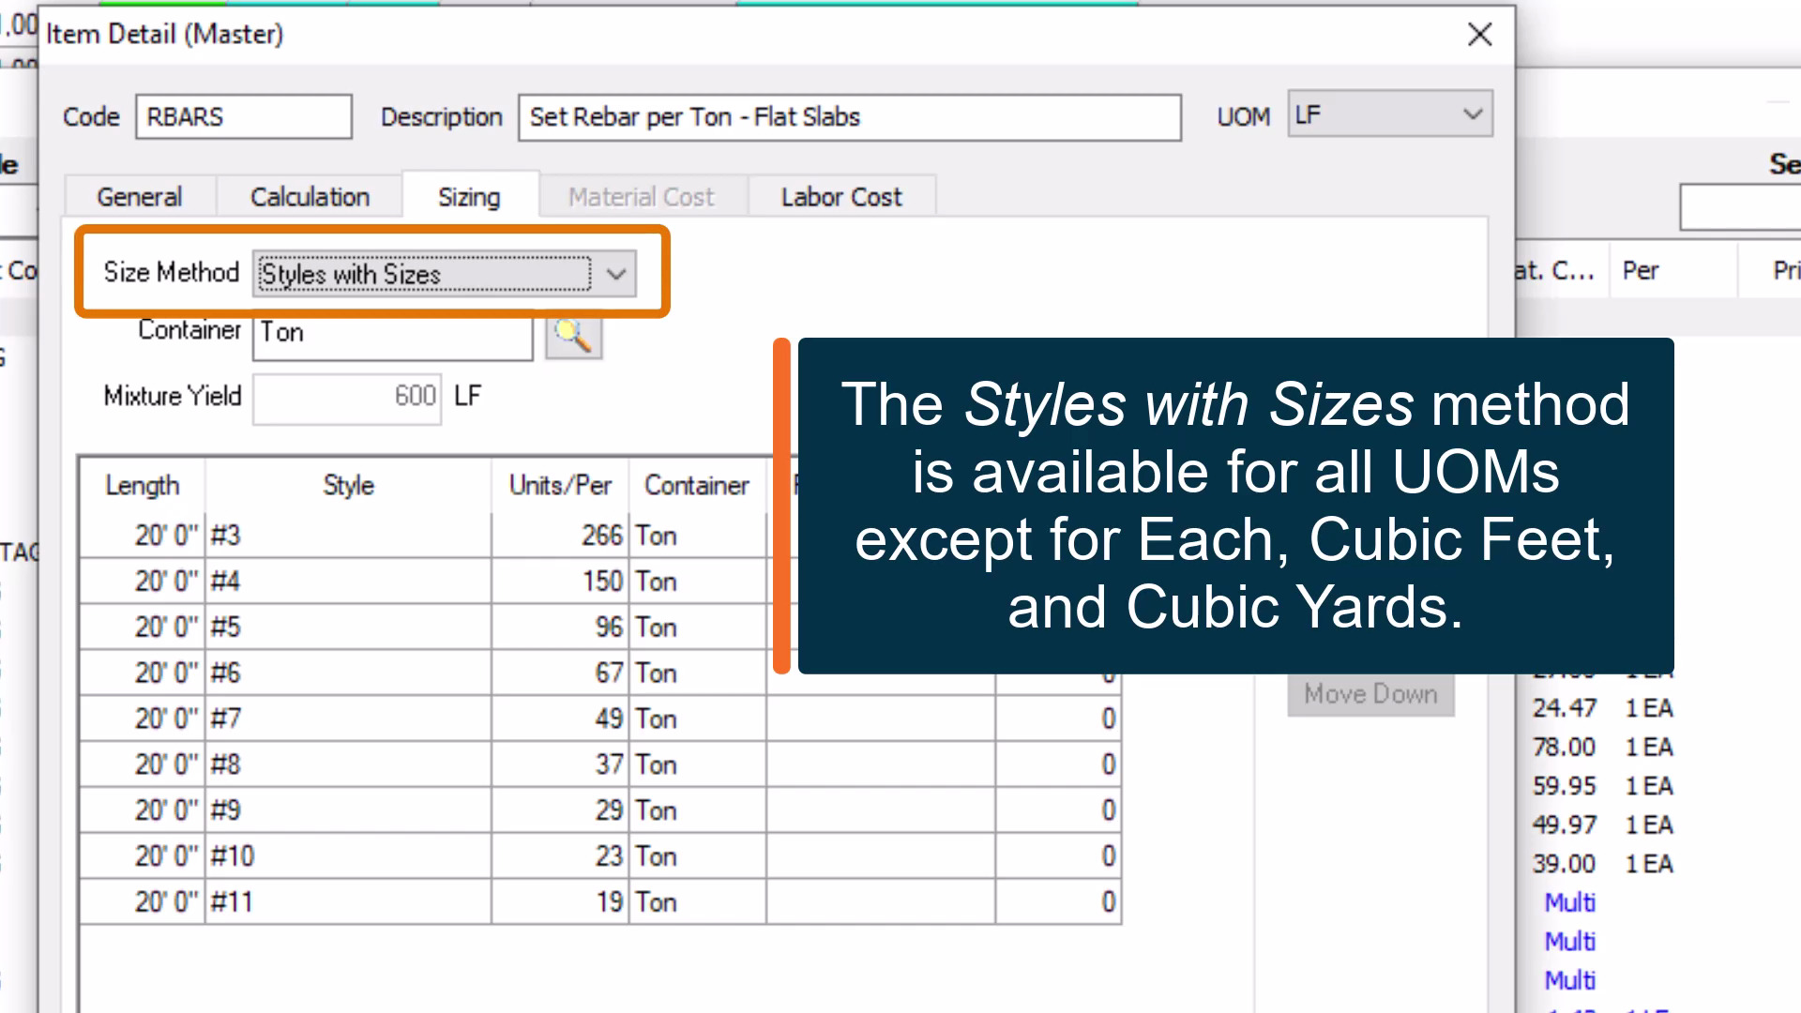This screenshot has width=1801, height=1013.
Task: Click the first blue Multi link
Action: [1569, 902]
